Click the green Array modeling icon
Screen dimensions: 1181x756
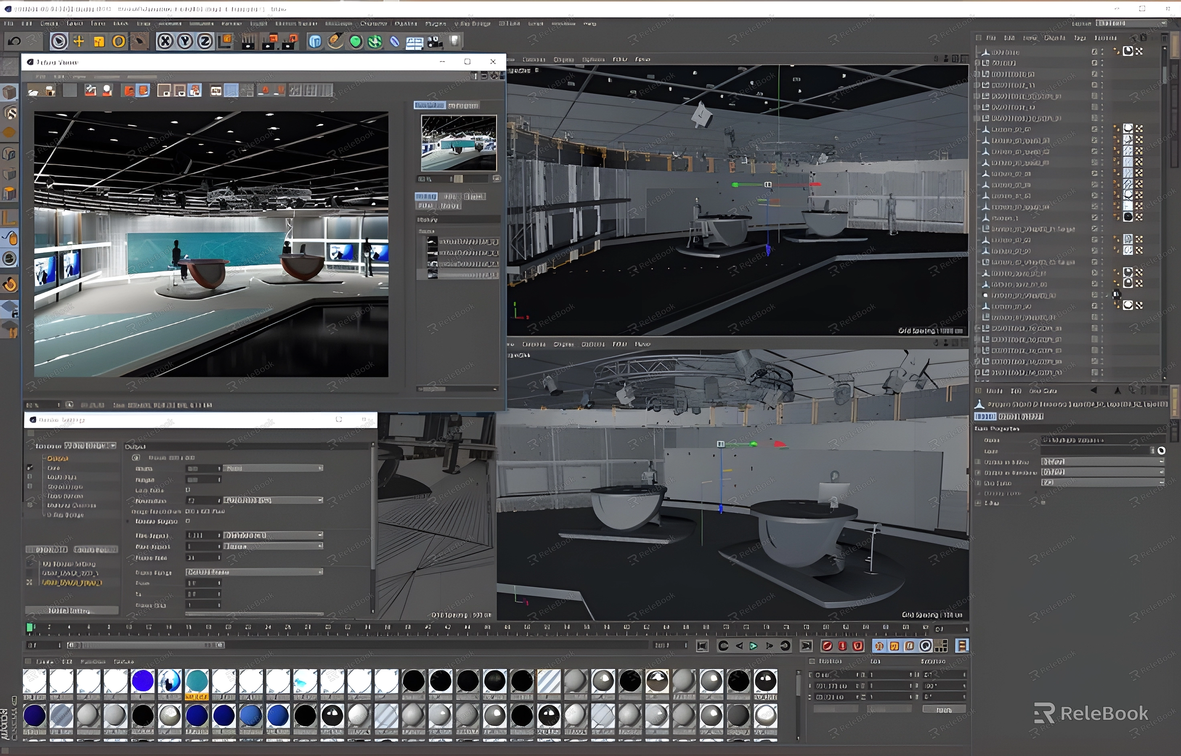pos(375,42)
